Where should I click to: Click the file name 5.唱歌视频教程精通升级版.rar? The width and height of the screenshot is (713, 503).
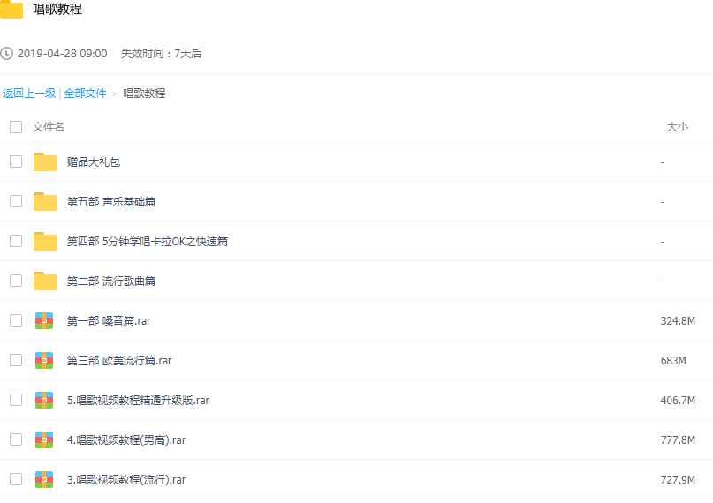click(x=138, y=401)
